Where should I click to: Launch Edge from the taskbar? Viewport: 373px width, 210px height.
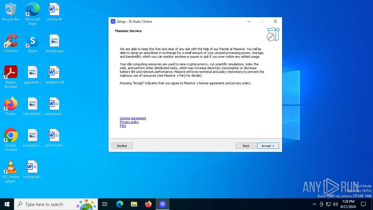point(120,204)
